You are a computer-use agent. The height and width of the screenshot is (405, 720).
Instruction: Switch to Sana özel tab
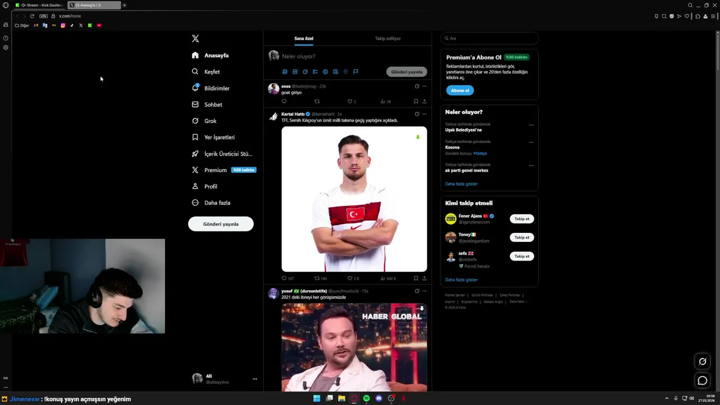(x=304, y=38)
